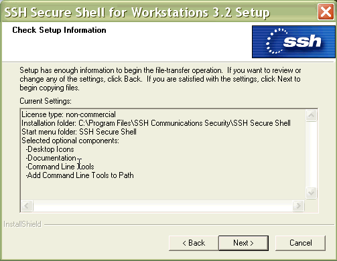Click the Installation folder path line
The image size is (337, 261).
click(156, 123)
